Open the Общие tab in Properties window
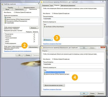The image size is (108, 97). [x=7, y=9]
